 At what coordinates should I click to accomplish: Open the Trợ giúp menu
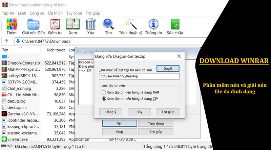click(x=93, y=13)
